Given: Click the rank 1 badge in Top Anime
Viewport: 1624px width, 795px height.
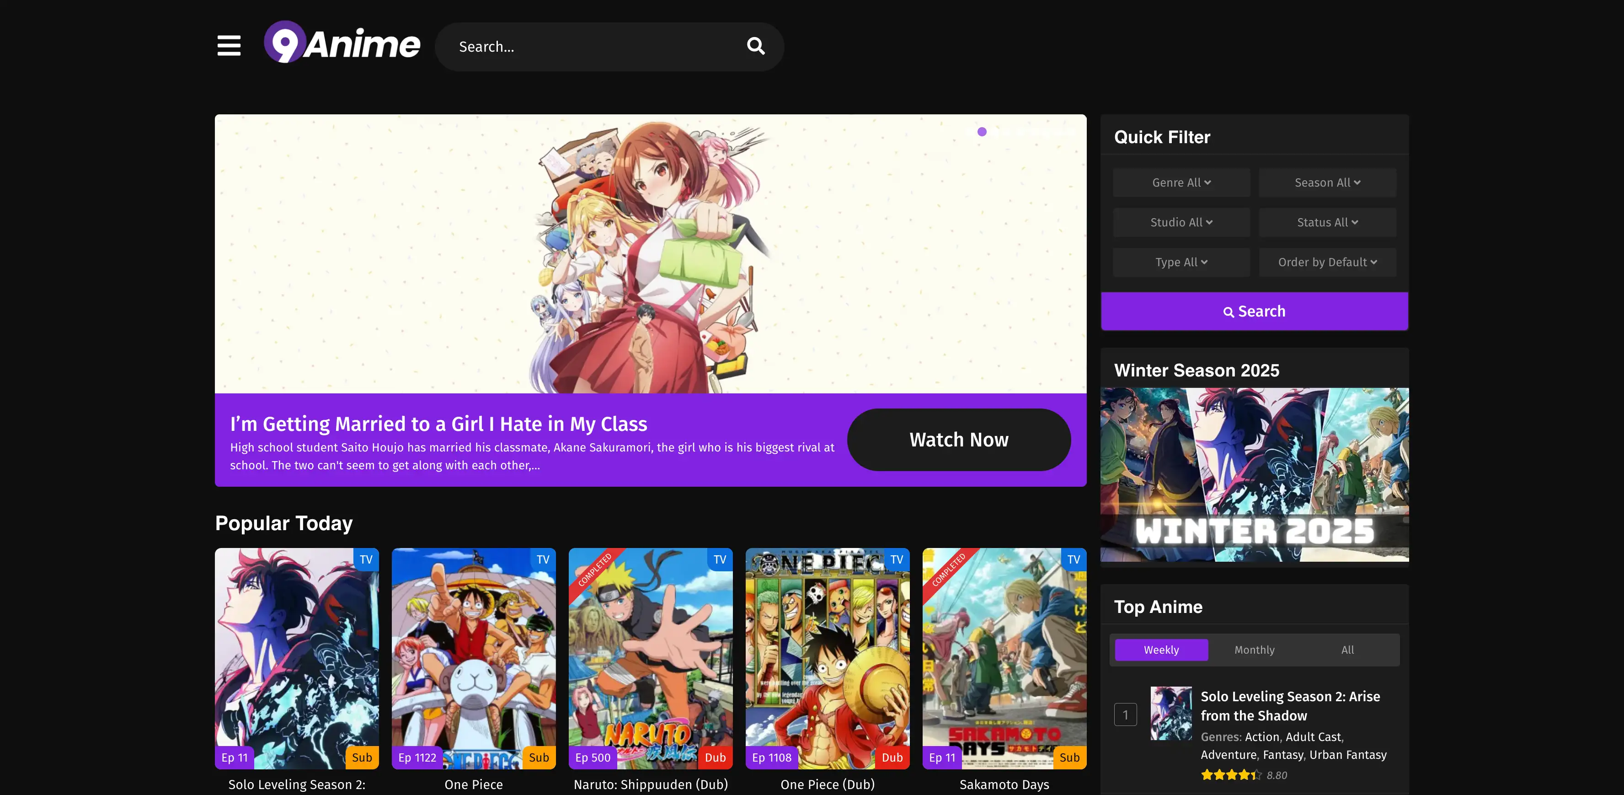Looking at the screenshot, I should 1125,714.
